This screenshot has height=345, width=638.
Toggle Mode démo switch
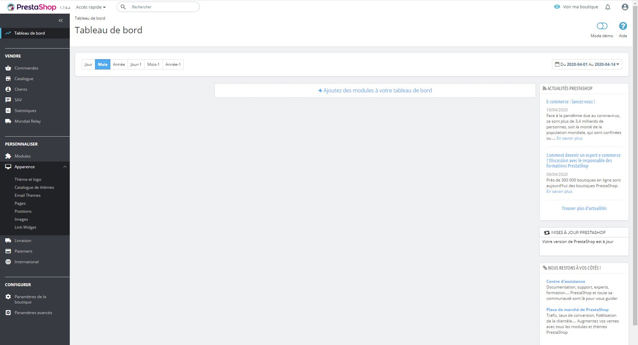pos(602,26)
